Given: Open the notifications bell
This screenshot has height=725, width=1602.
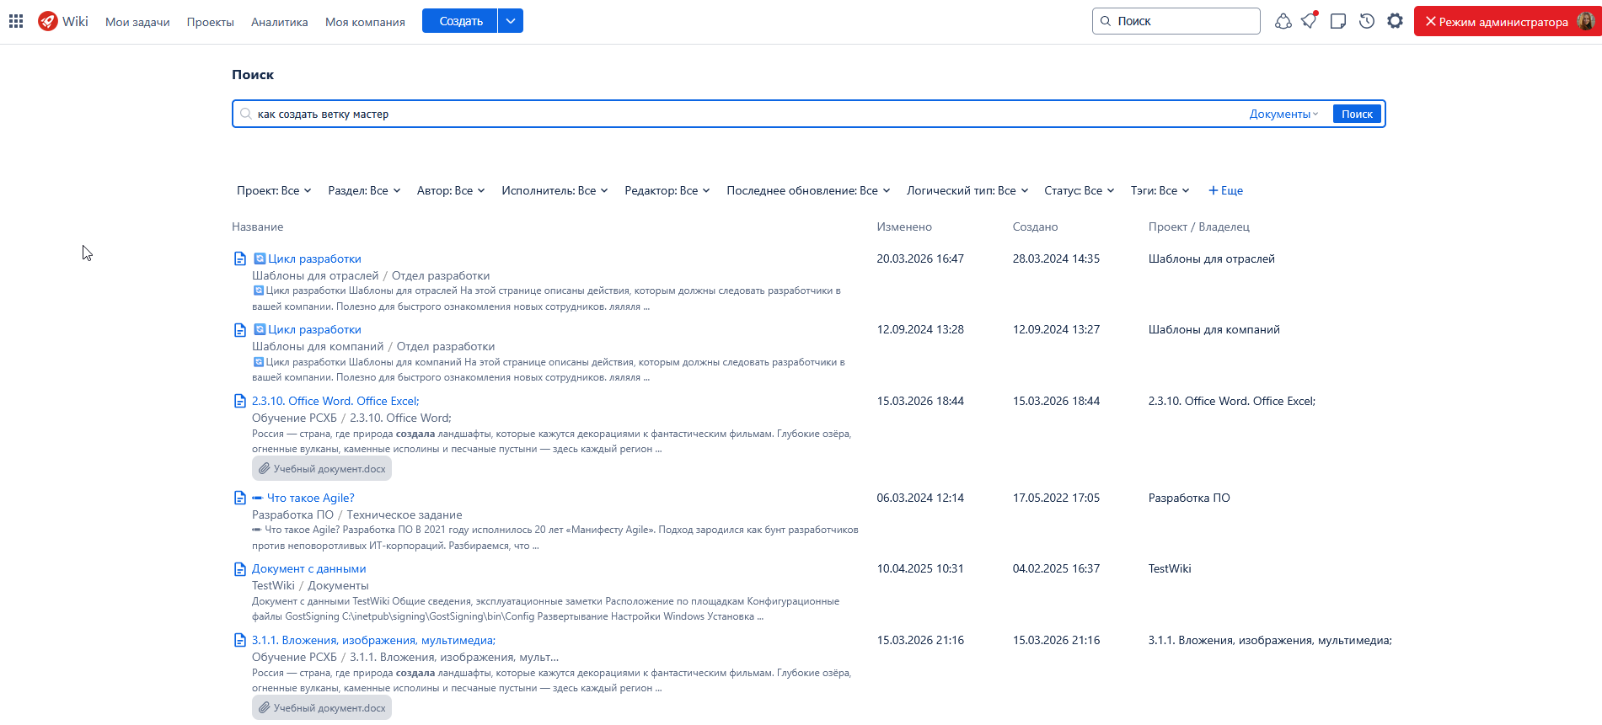Looking at the screenshot, I should [1309, 21].
